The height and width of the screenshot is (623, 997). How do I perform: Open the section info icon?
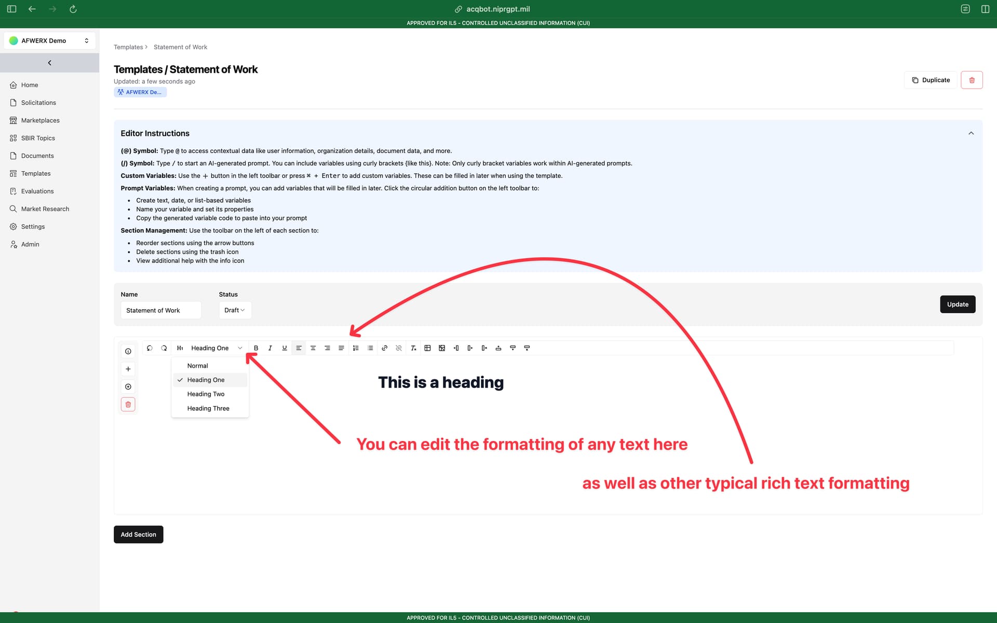128,351
